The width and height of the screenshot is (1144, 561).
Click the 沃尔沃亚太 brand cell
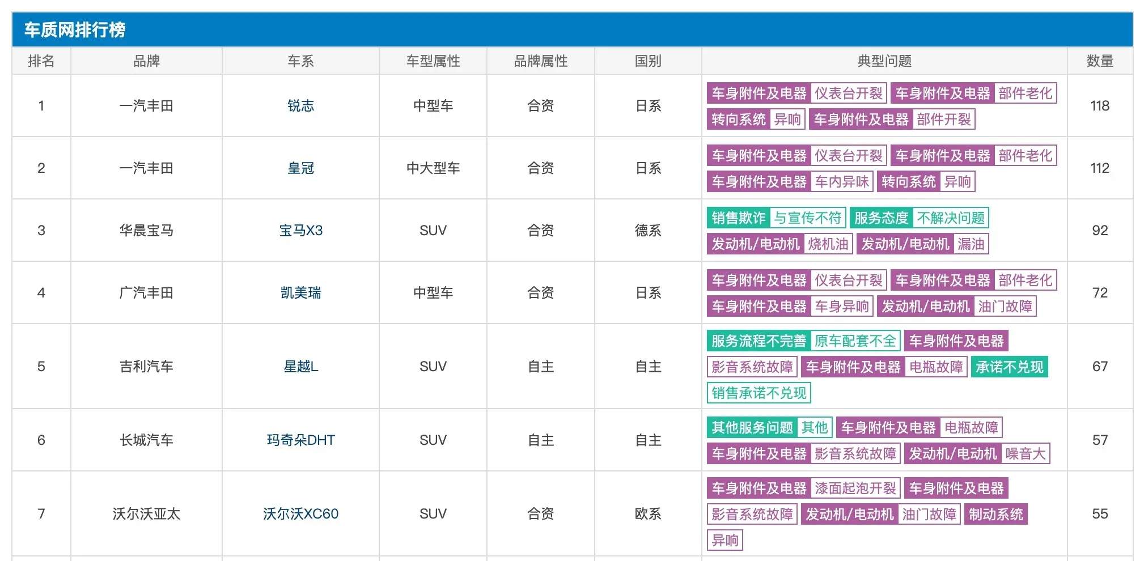[146, 514]
